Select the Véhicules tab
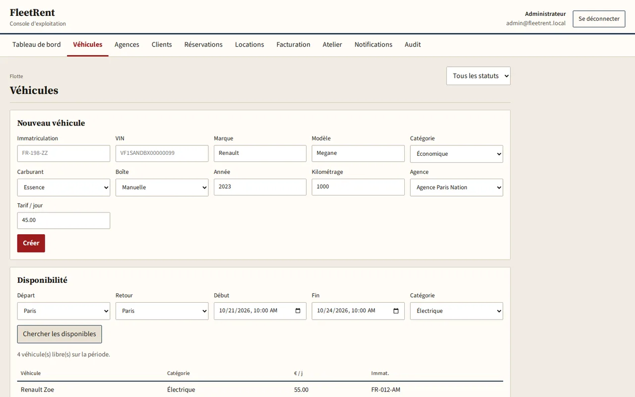The height and width of the screenshot is (397, 635). coord(88,45)
